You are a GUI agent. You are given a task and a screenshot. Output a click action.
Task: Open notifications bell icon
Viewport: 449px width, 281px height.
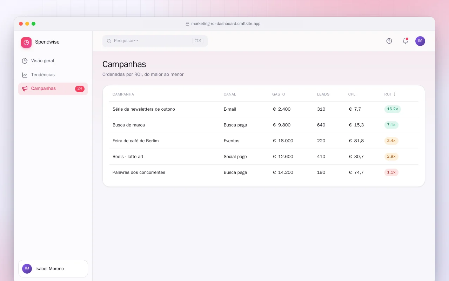(x=405, y=41)
